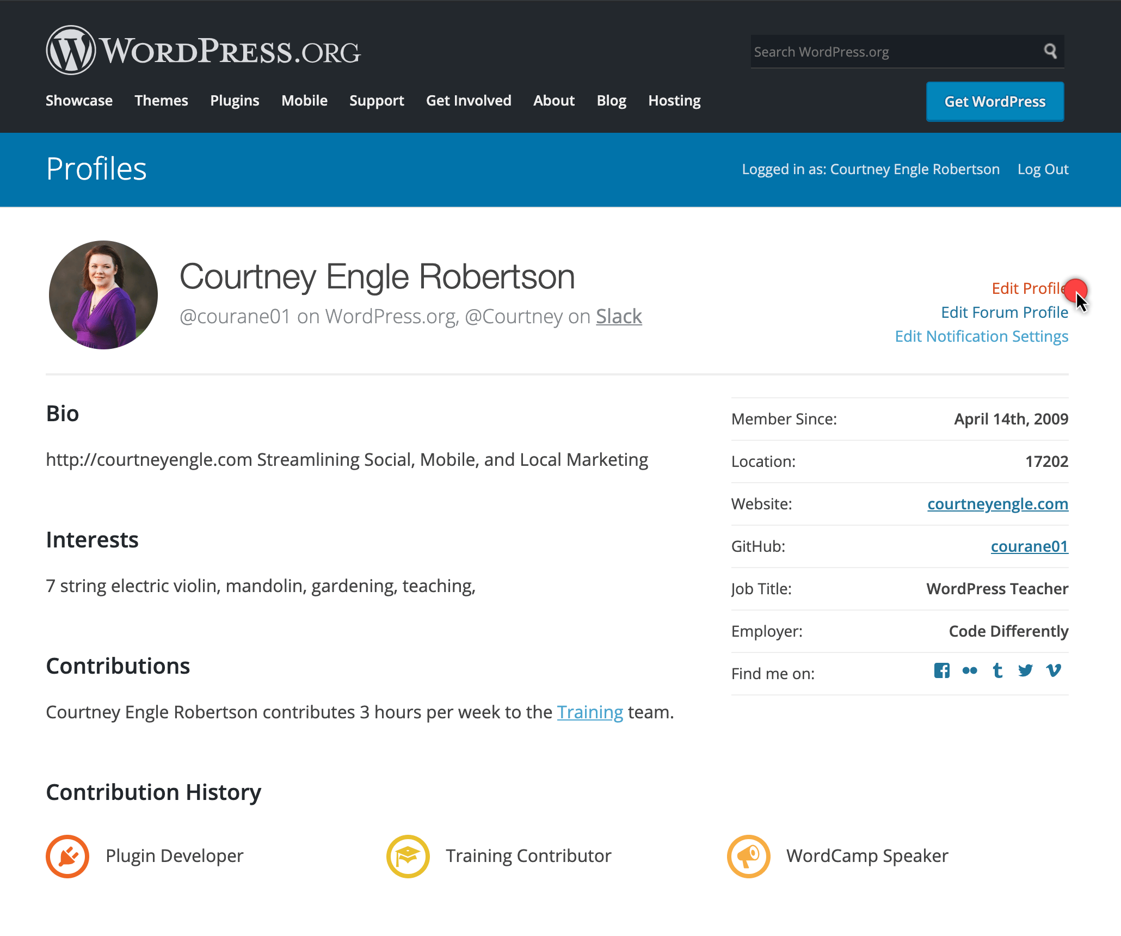Open the Showcase menu item
This screenshot has width=1121, height=936.
(79, 101)
